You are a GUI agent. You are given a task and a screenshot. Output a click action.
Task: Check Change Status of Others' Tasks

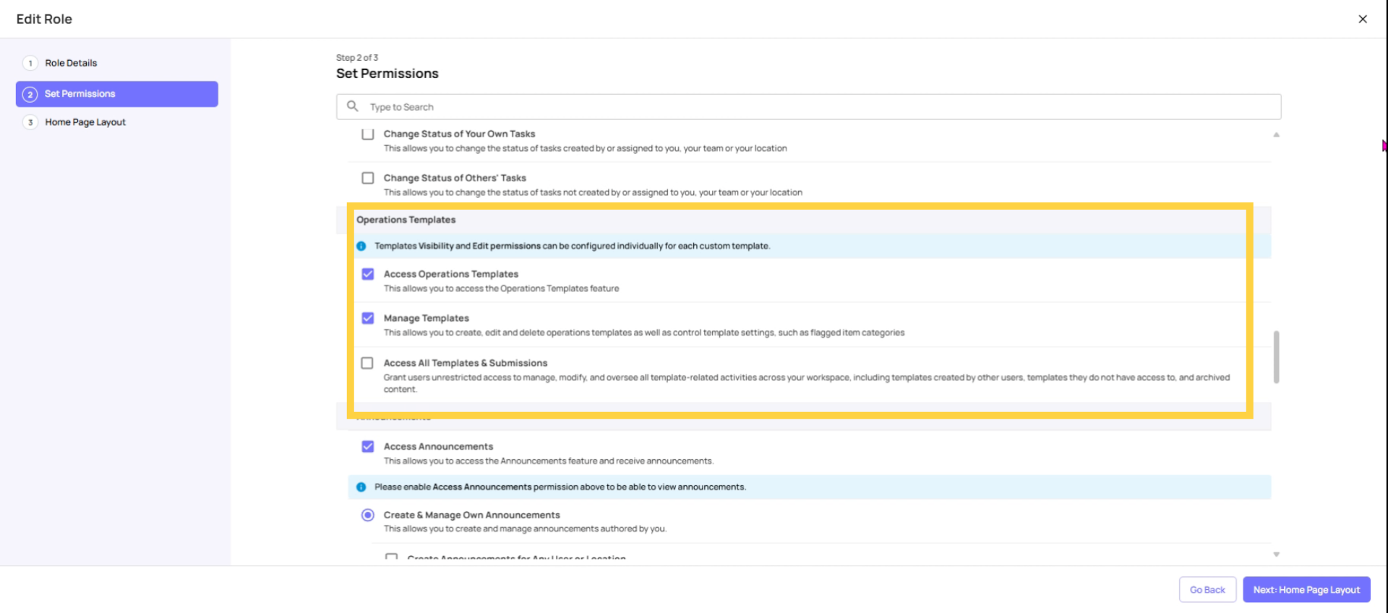367,178
